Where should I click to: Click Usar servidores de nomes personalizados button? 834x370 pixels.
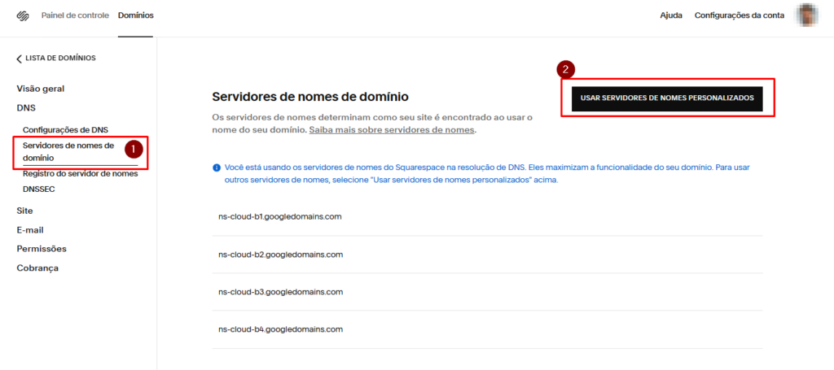point(666,98)
